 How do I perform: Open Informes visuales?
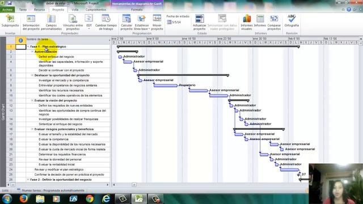click(x=247, y=23)
